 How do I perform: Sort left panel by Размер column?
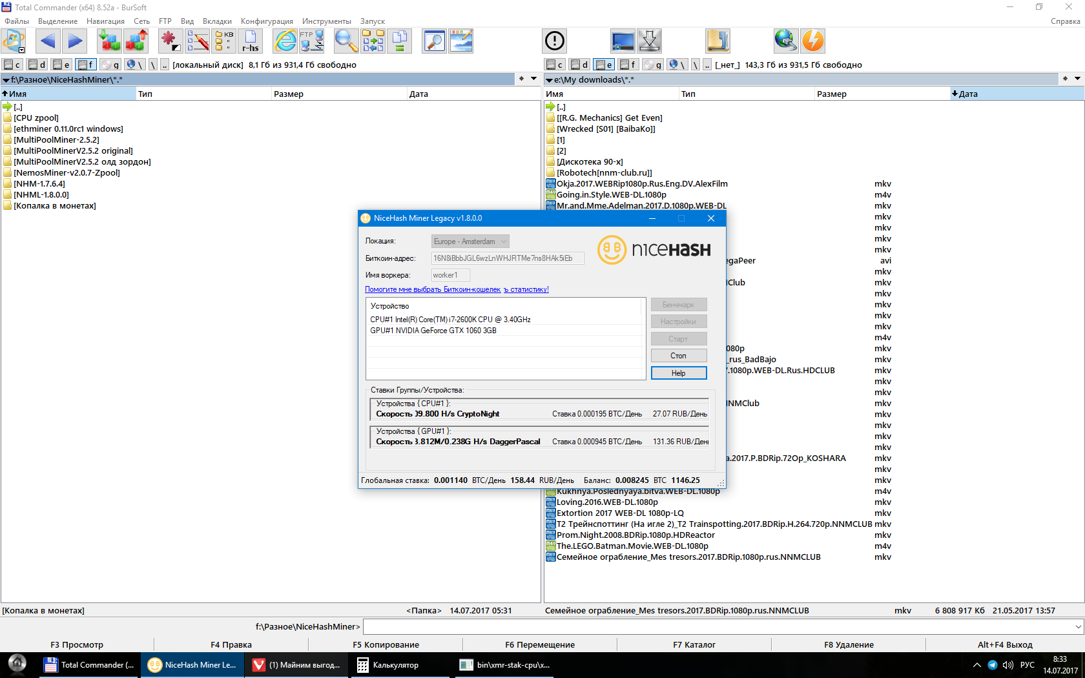(x=340, y=94)
